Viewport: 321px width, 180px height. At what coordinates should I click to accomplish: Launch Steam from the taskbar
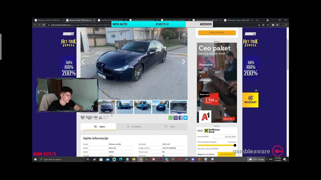coord(95,159)
